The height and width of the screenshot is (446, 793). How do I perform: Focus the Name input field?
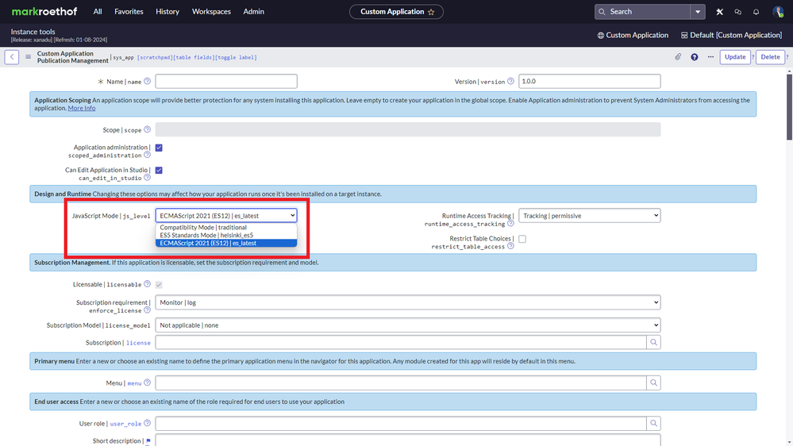[x=226, y=82]
